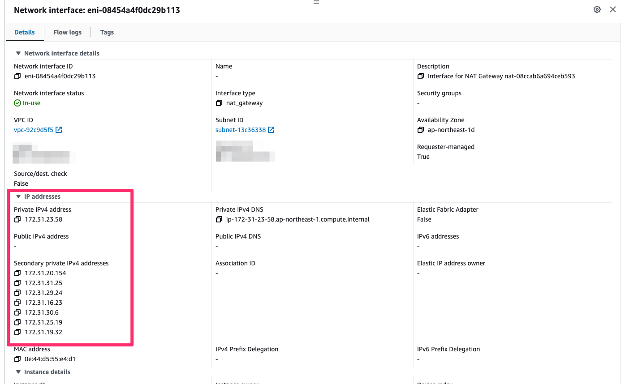
Task: Copy the secondary IP 172.31.30.6
Action: [x=17, y=312]
